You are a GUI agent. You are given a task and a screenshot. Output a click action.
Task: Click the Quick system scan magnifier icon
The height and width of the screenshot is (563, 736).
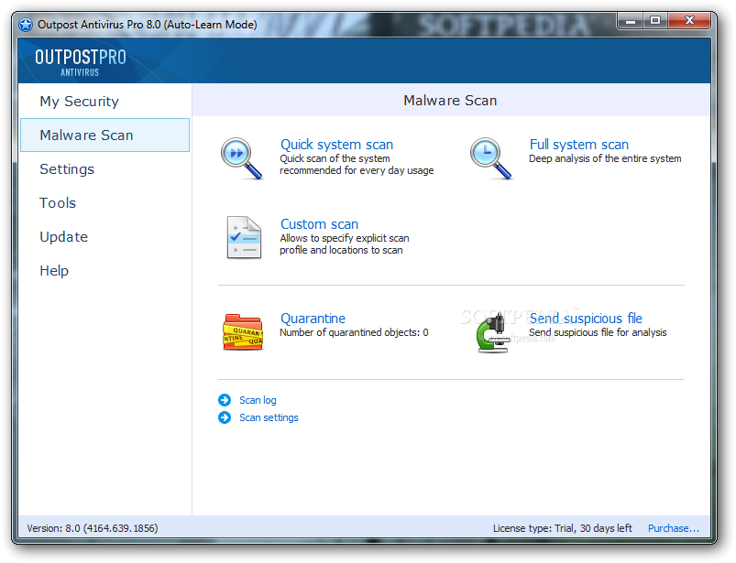point(241,158)
